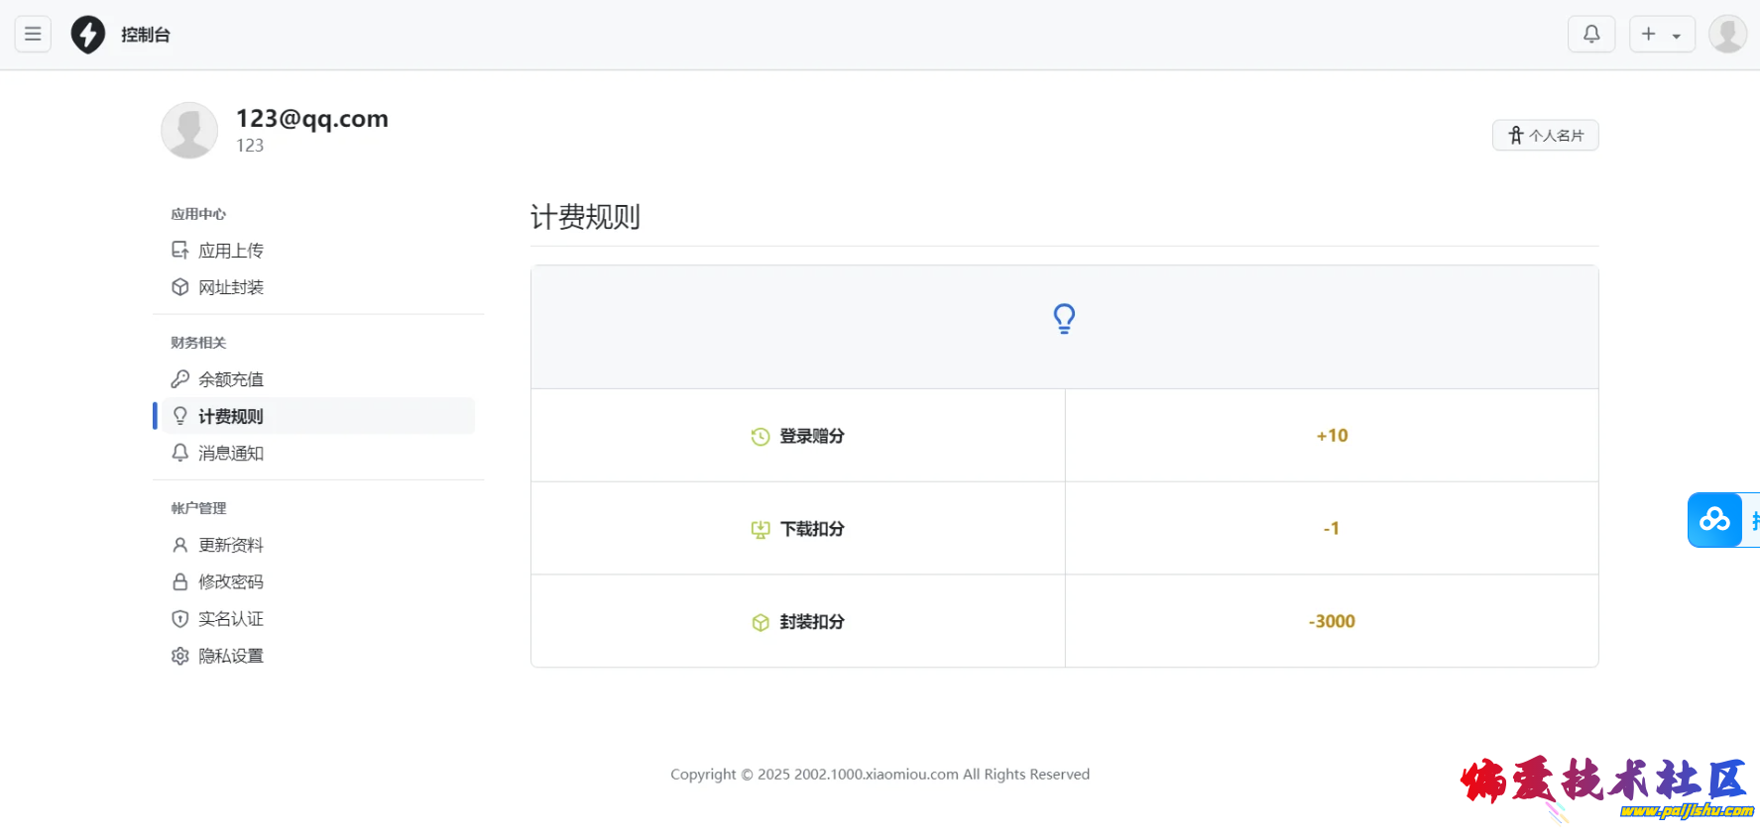Open 消息通知 sidebar entry
1760x835 pixels.
(x=230, y=453)
